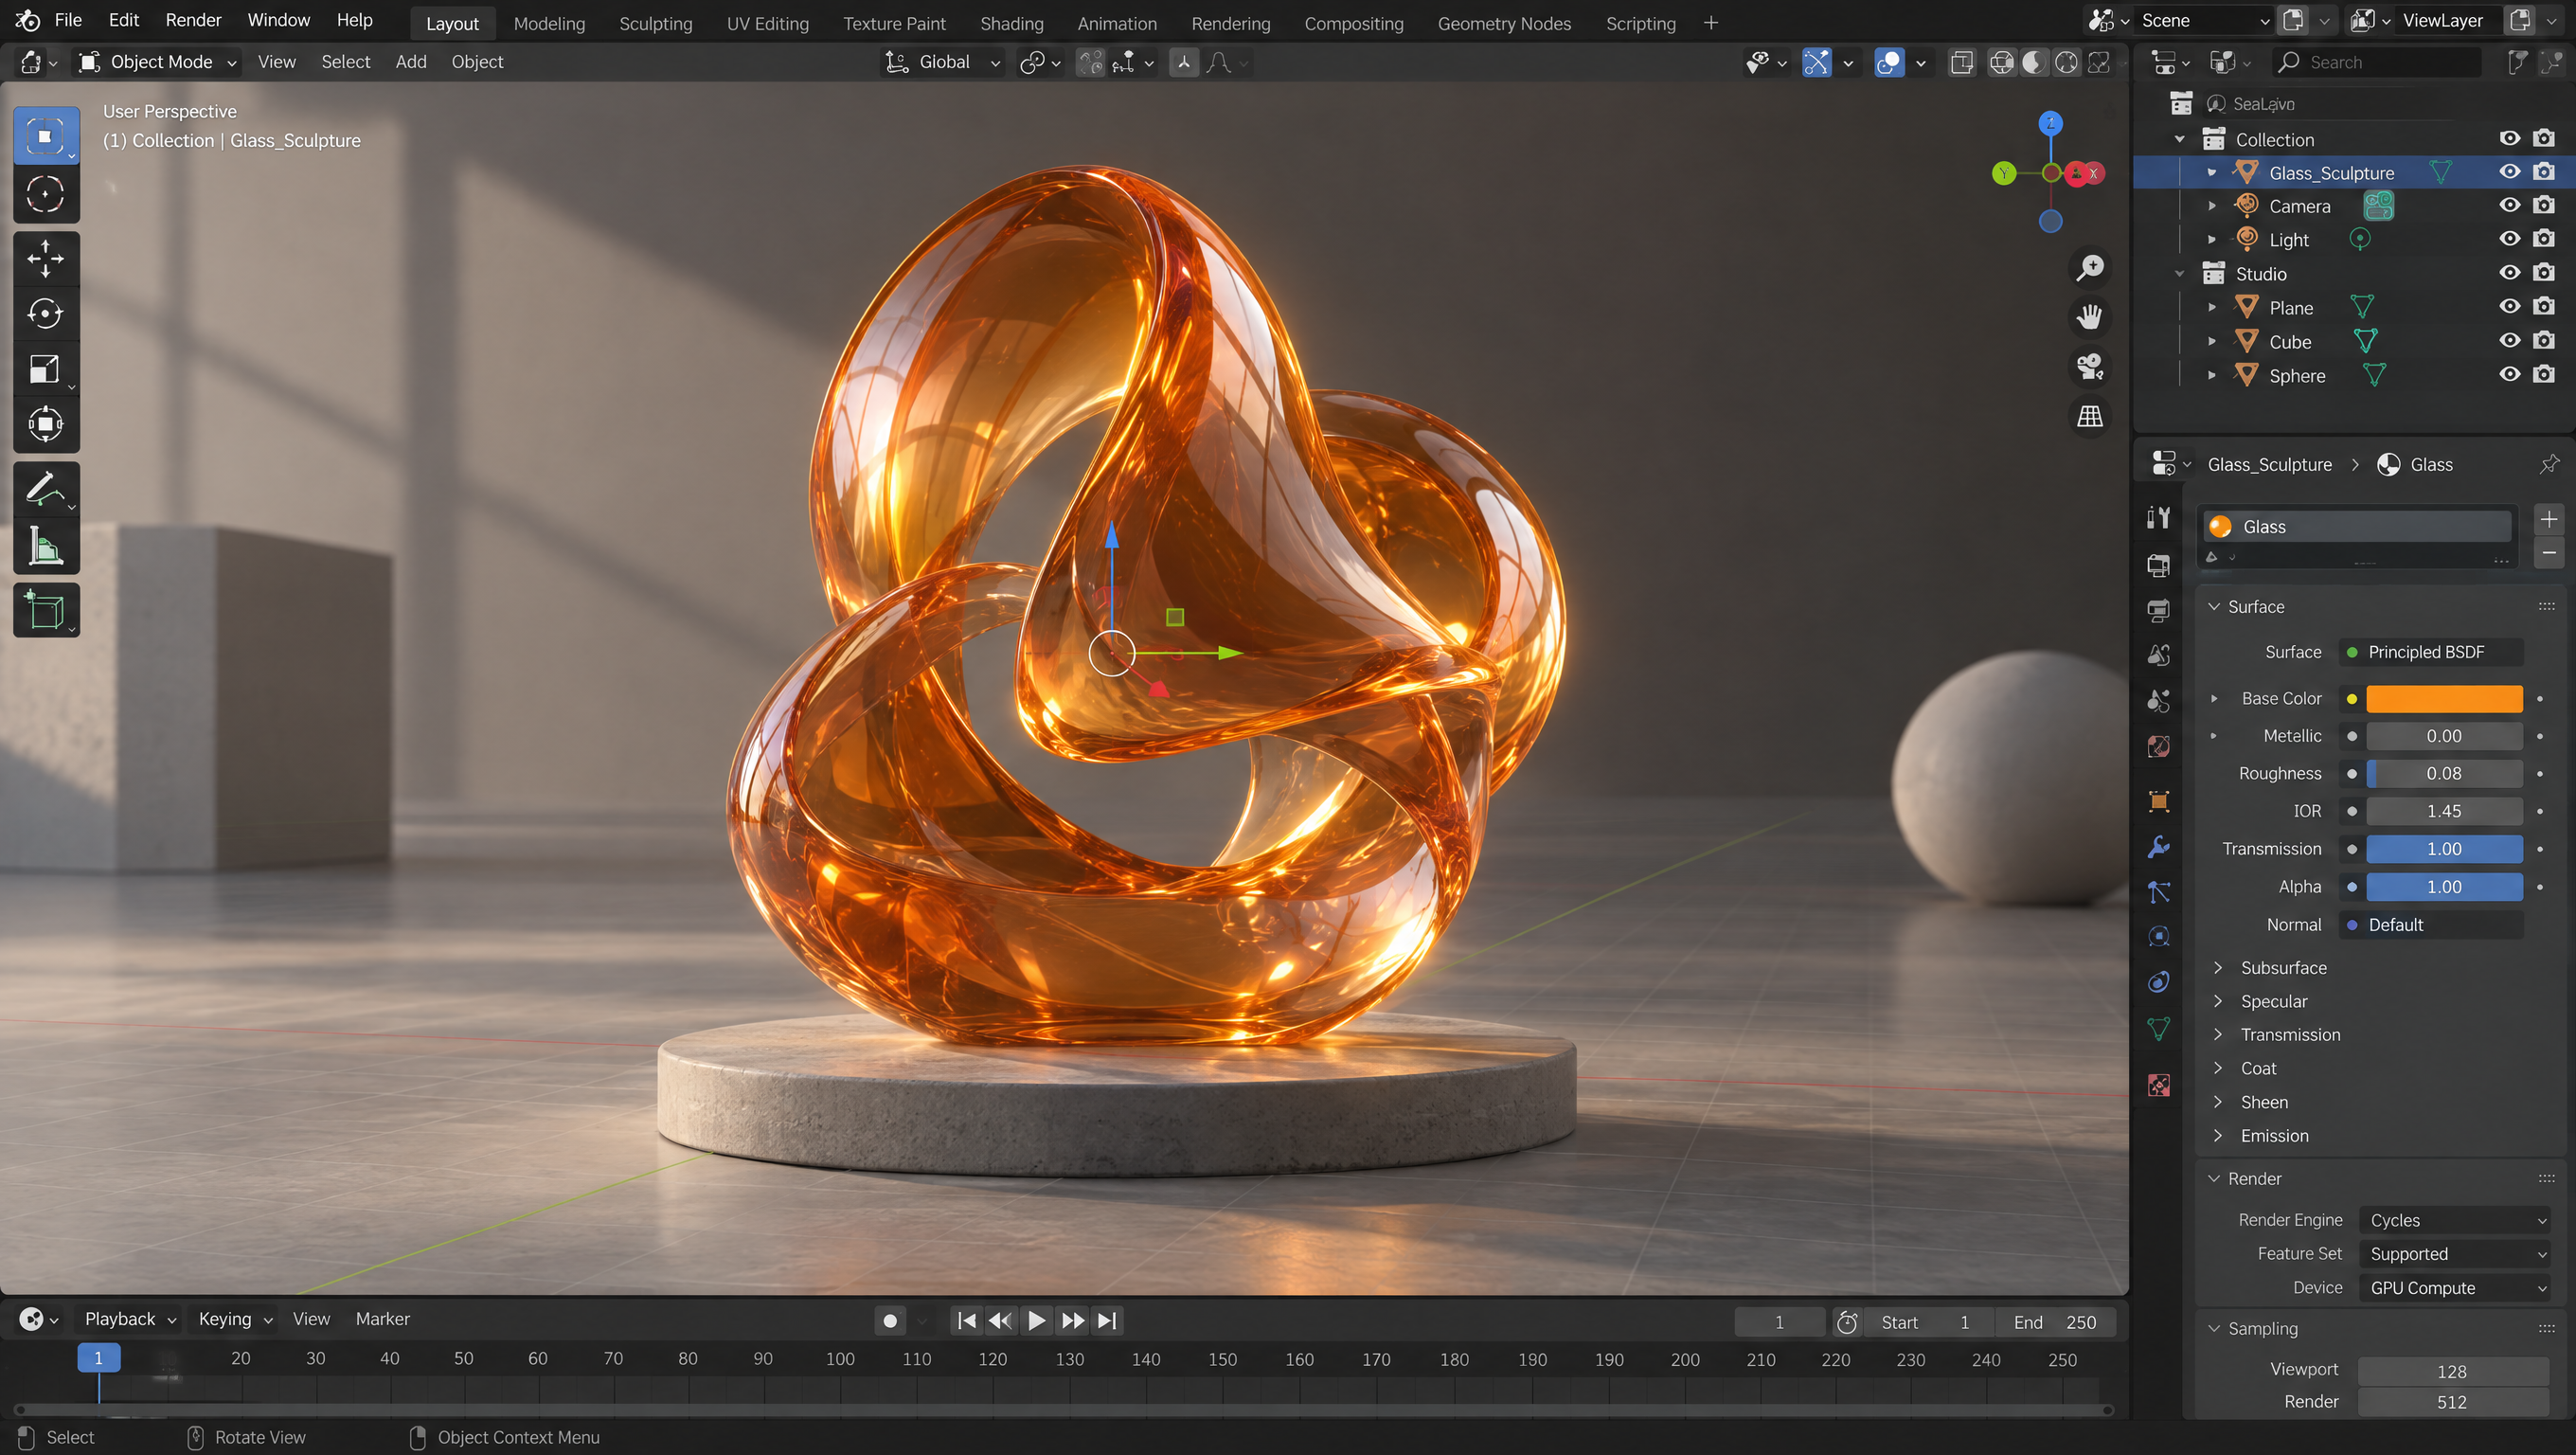Jump to the last frame button
This screenshot has width=2576, height=1455.
pos(1107,1321)
